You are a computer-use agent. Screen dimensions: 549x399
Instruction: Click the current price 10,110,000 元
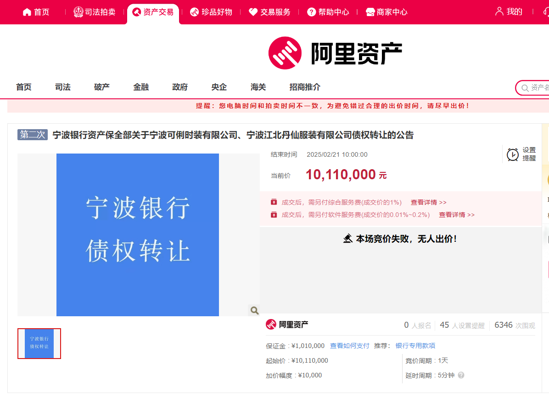(x=346, y=175)
